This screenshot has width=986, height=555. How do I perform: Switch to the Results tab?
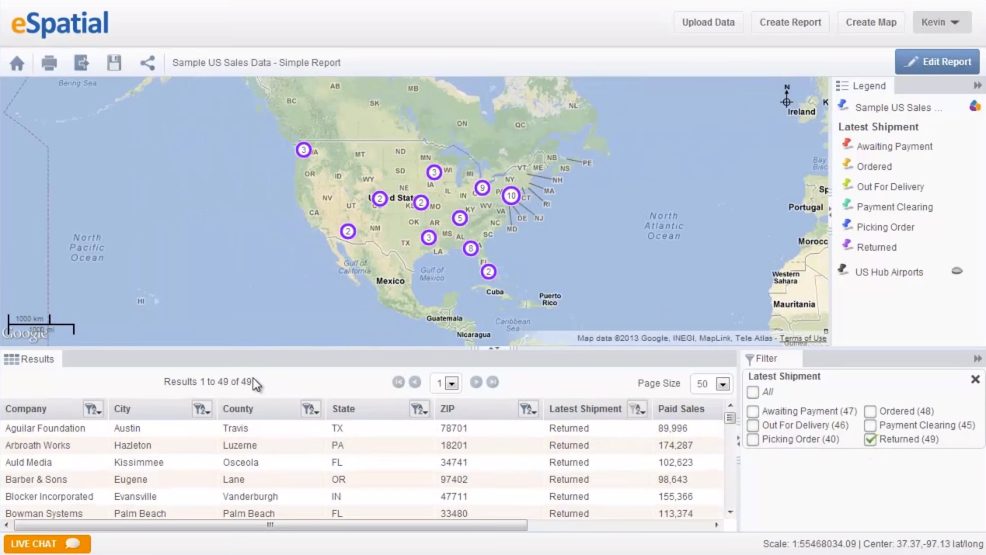(31, 359)
